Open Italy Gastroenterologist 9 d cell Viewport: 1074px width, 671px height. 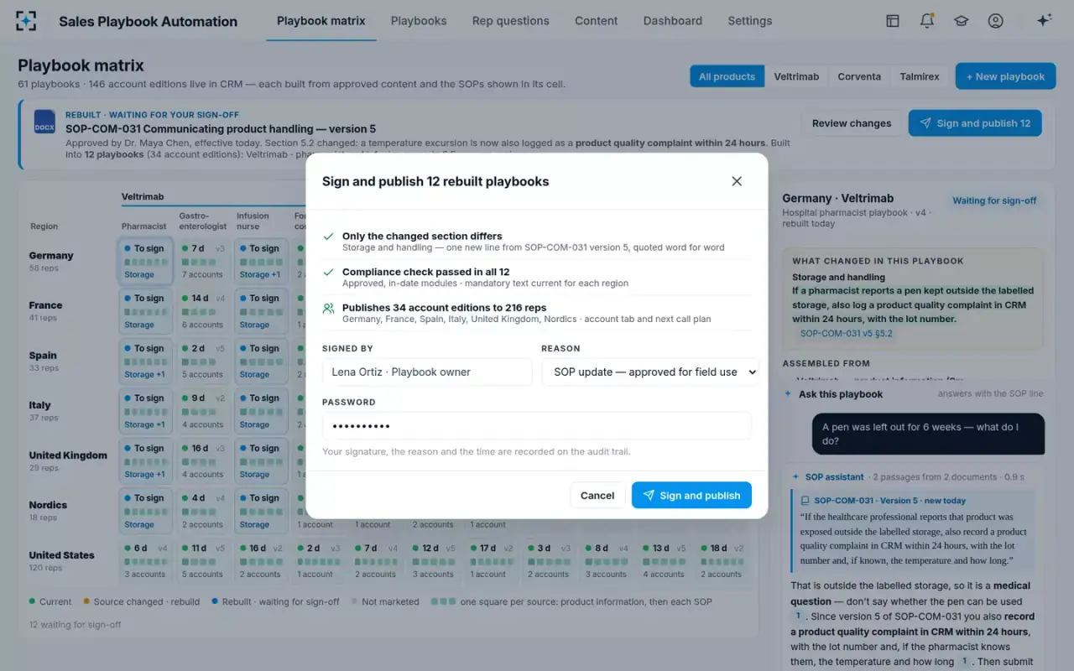[203, 411]
